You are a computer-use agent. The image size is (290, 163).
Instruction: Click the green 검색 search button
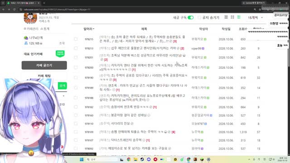[x=63, y=86]
